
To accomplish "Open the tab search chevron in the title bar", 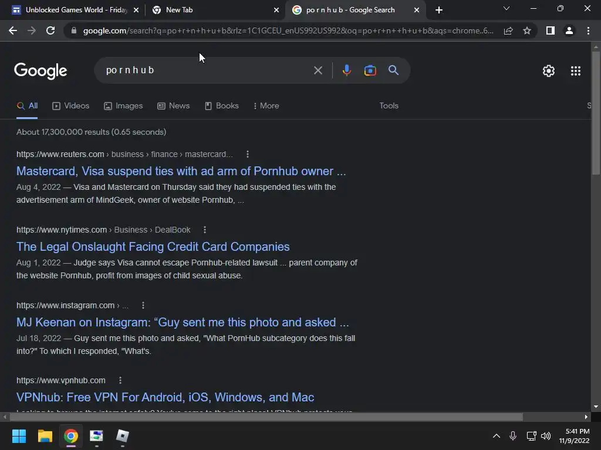I will [507, 8].
